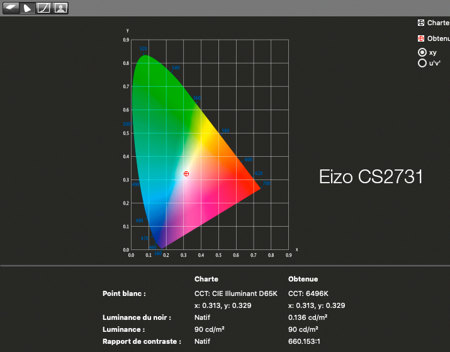The image size is (450, 352).
Task: Click the Charte column header
Action: coord(206,279)
